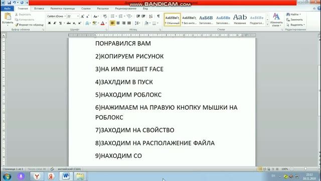Click the Bullets list icon
The width and height of the screenshot is (321, 181).
pos(112,17)
